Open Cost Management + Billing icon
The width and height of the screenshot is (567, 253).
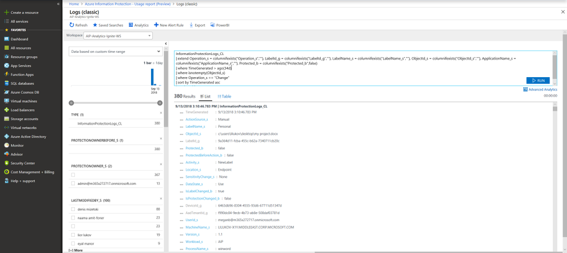click(6, 172)
